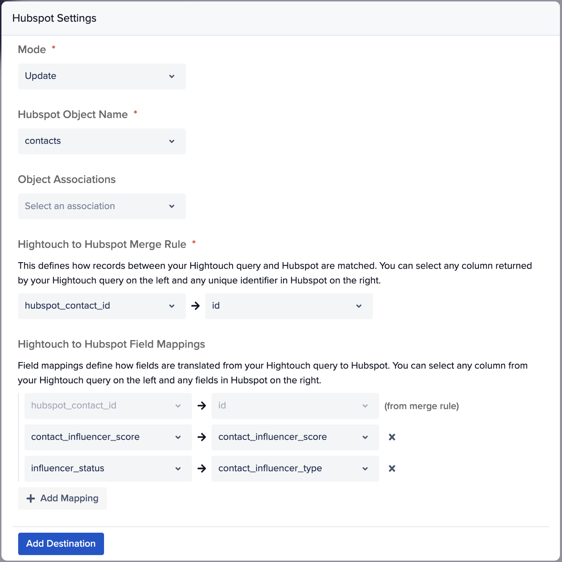Delete the influencer_status mapping row
The image size is (562, 562).
click(392, 468)
